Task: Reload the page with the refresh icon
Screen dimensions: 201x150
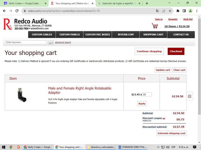Action: pyautogui.click(x=17, y=11)
